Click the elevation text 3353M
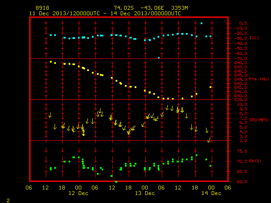This screenshot has width=271, height=203. [x=180, y=8]
